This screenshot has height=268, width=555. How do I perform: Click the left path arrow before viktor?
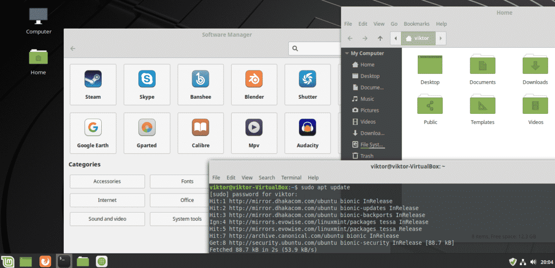[396, 38]
